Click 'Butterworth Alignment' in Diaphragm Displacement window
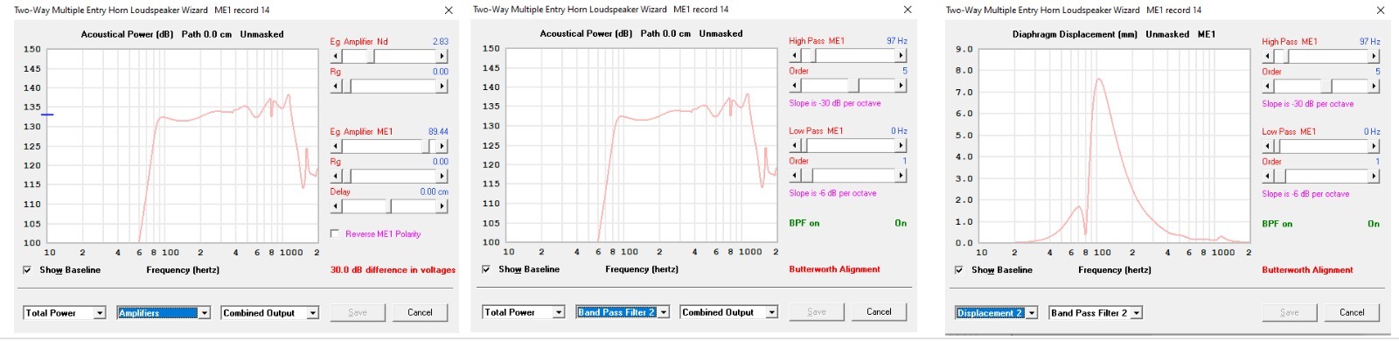This screenshot has height=341, width=1399. 1307,270
